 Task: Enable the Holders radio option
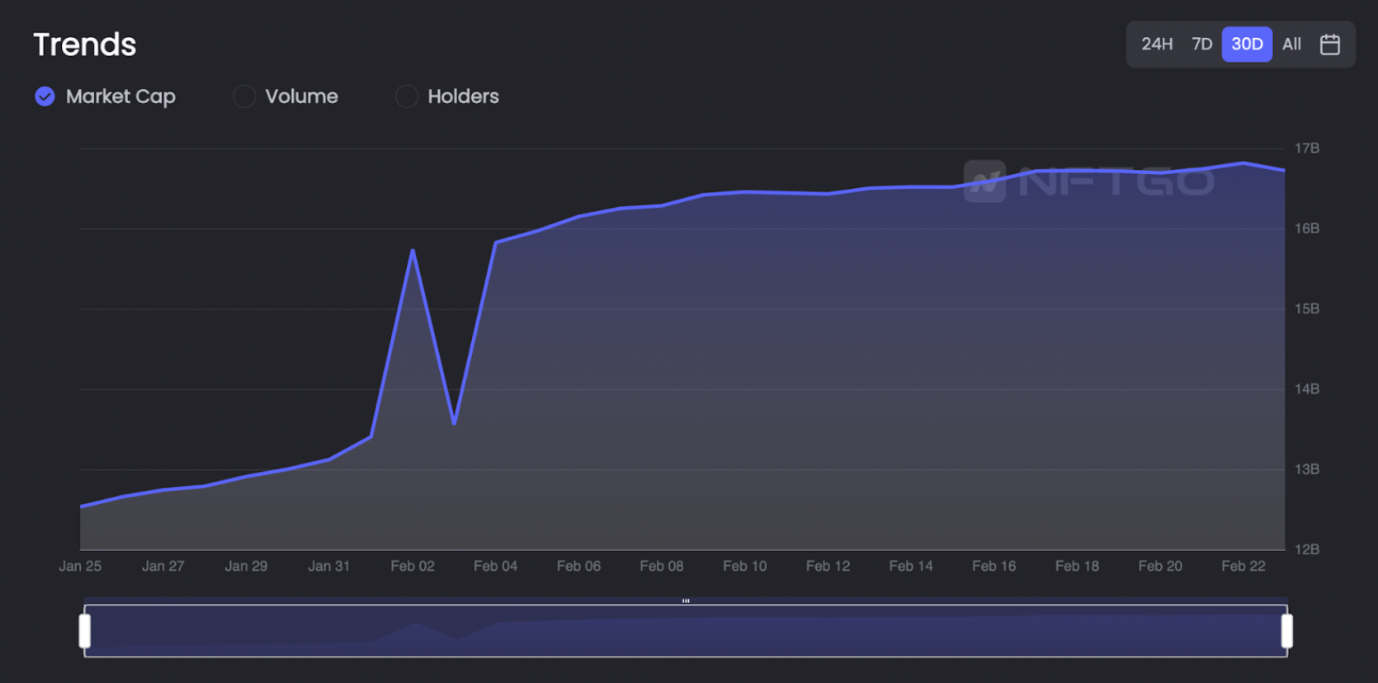click(447, 97)
